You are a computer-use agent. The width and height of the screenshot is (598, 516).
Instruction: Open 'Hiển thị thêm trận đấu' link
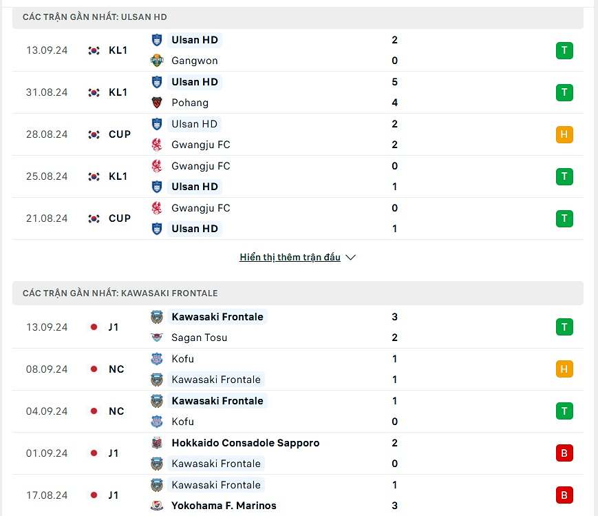[x=290, y=257]
